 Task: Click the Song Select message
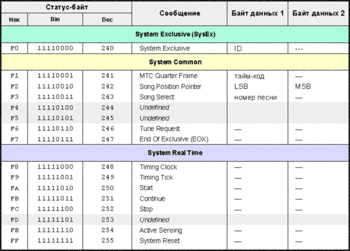[157, 97]
